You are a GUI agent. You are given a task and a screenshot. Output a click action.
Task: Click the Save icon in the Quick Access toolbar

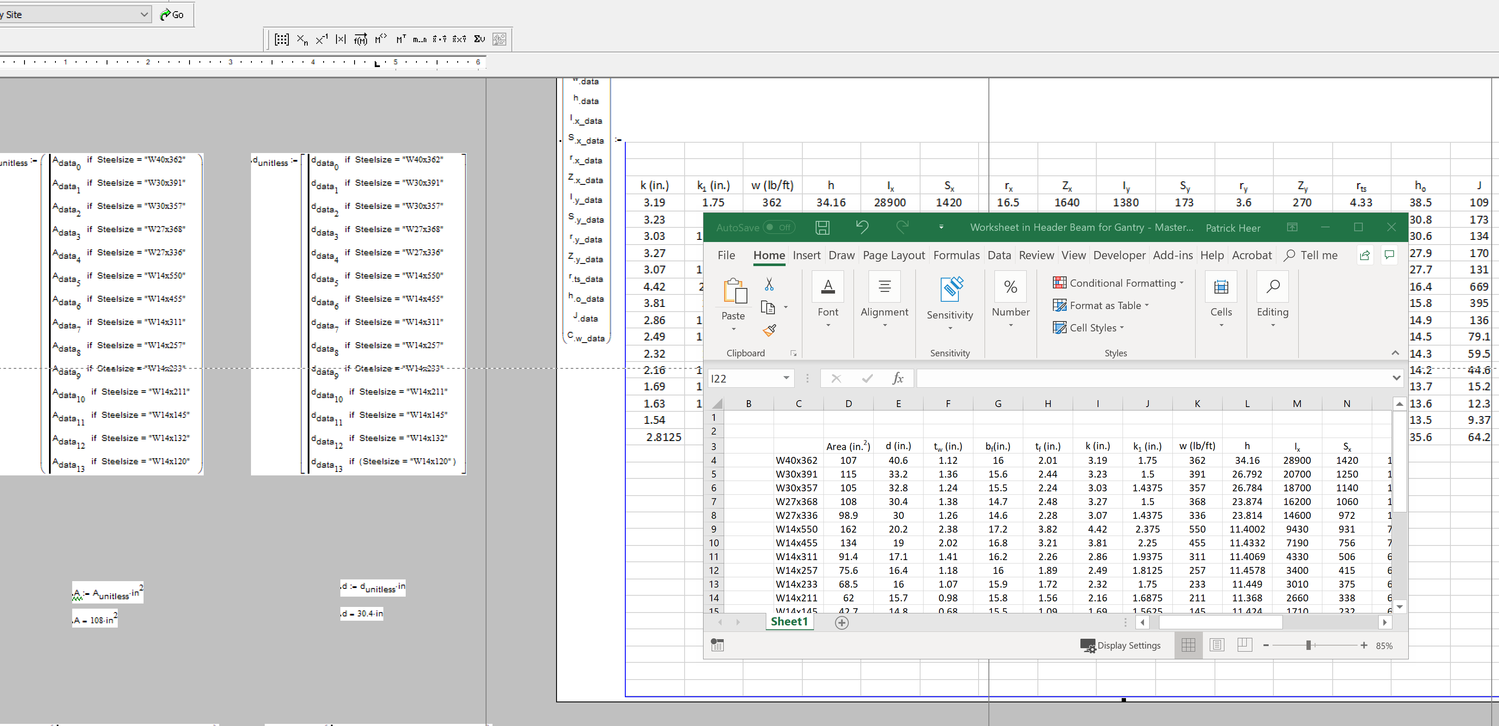click(x=822, y=228)
